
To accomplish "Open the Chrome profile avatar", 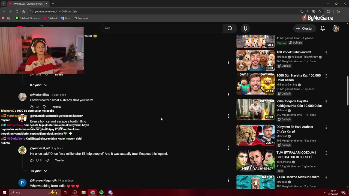I will (338, 11).
